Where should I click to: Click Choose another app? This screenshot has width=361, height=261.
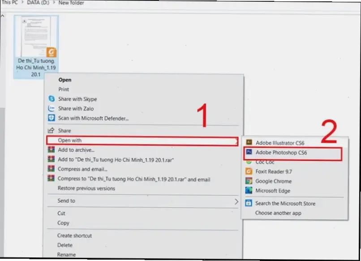[278, 213]
